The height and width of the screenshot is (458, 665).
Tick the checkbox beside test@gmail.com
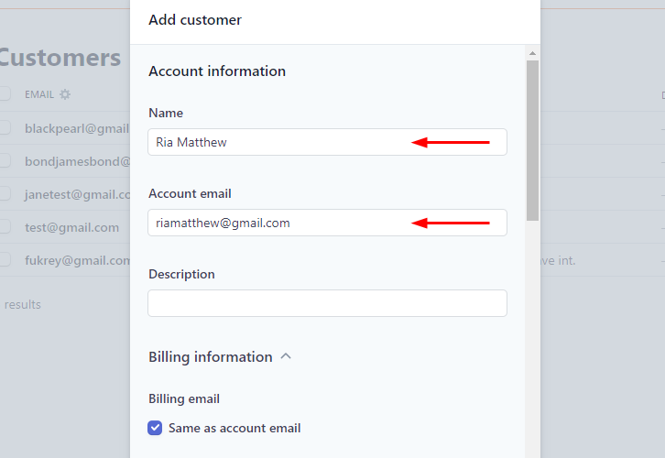tap(5, 226)
